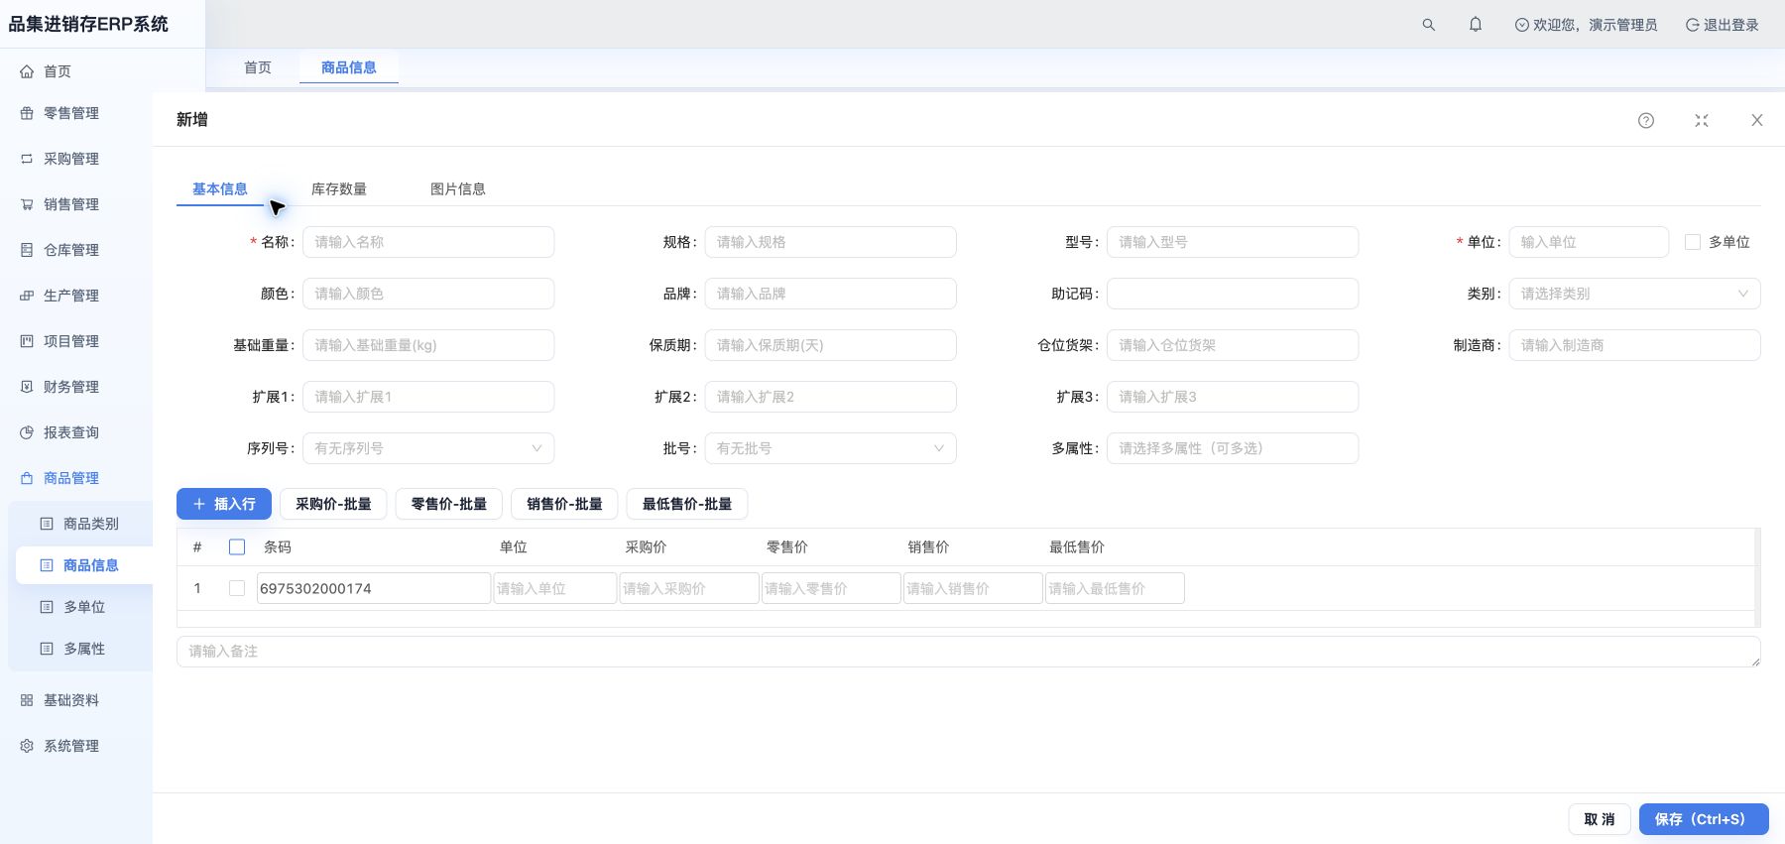Click the logout icon beside 退出登录
Image resolution: width=1785 pixels, height=844 pixels.
point(1692,25)
